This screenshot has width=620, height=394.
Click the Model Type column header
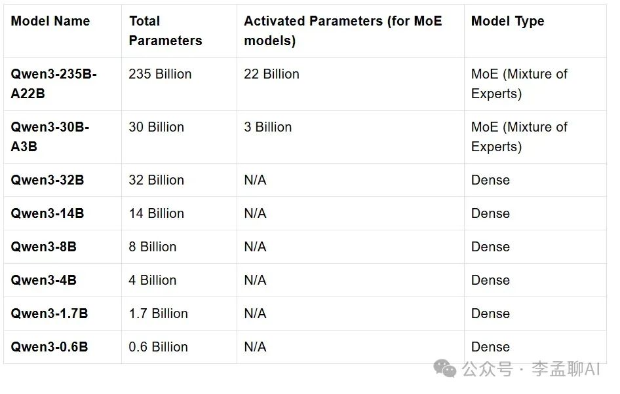(507, 21)
